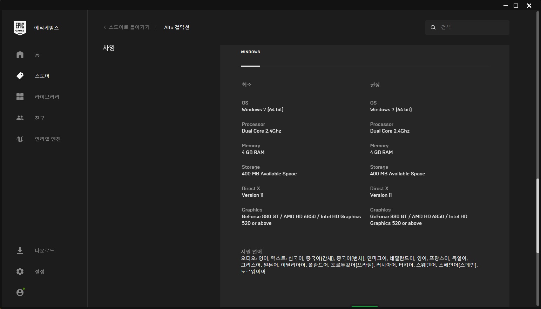This screenshot has width=541, height=309.
Task: Click the back chevron beside 스토어로 돌아가기
Action: click(x=104, y=27)
